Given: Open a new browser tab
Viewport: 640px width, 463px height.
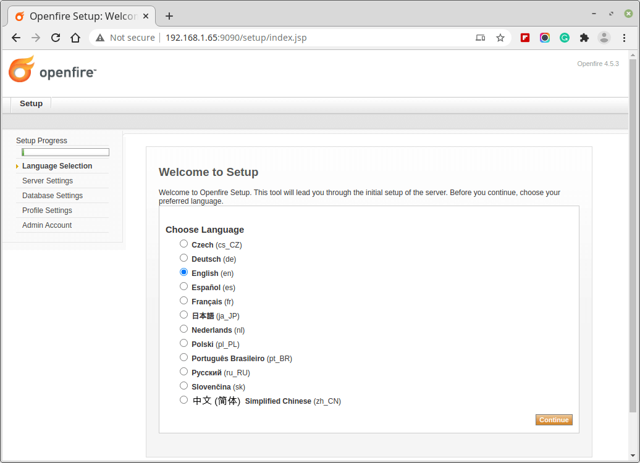Looking at the screenshot, I should click(169, 16).
